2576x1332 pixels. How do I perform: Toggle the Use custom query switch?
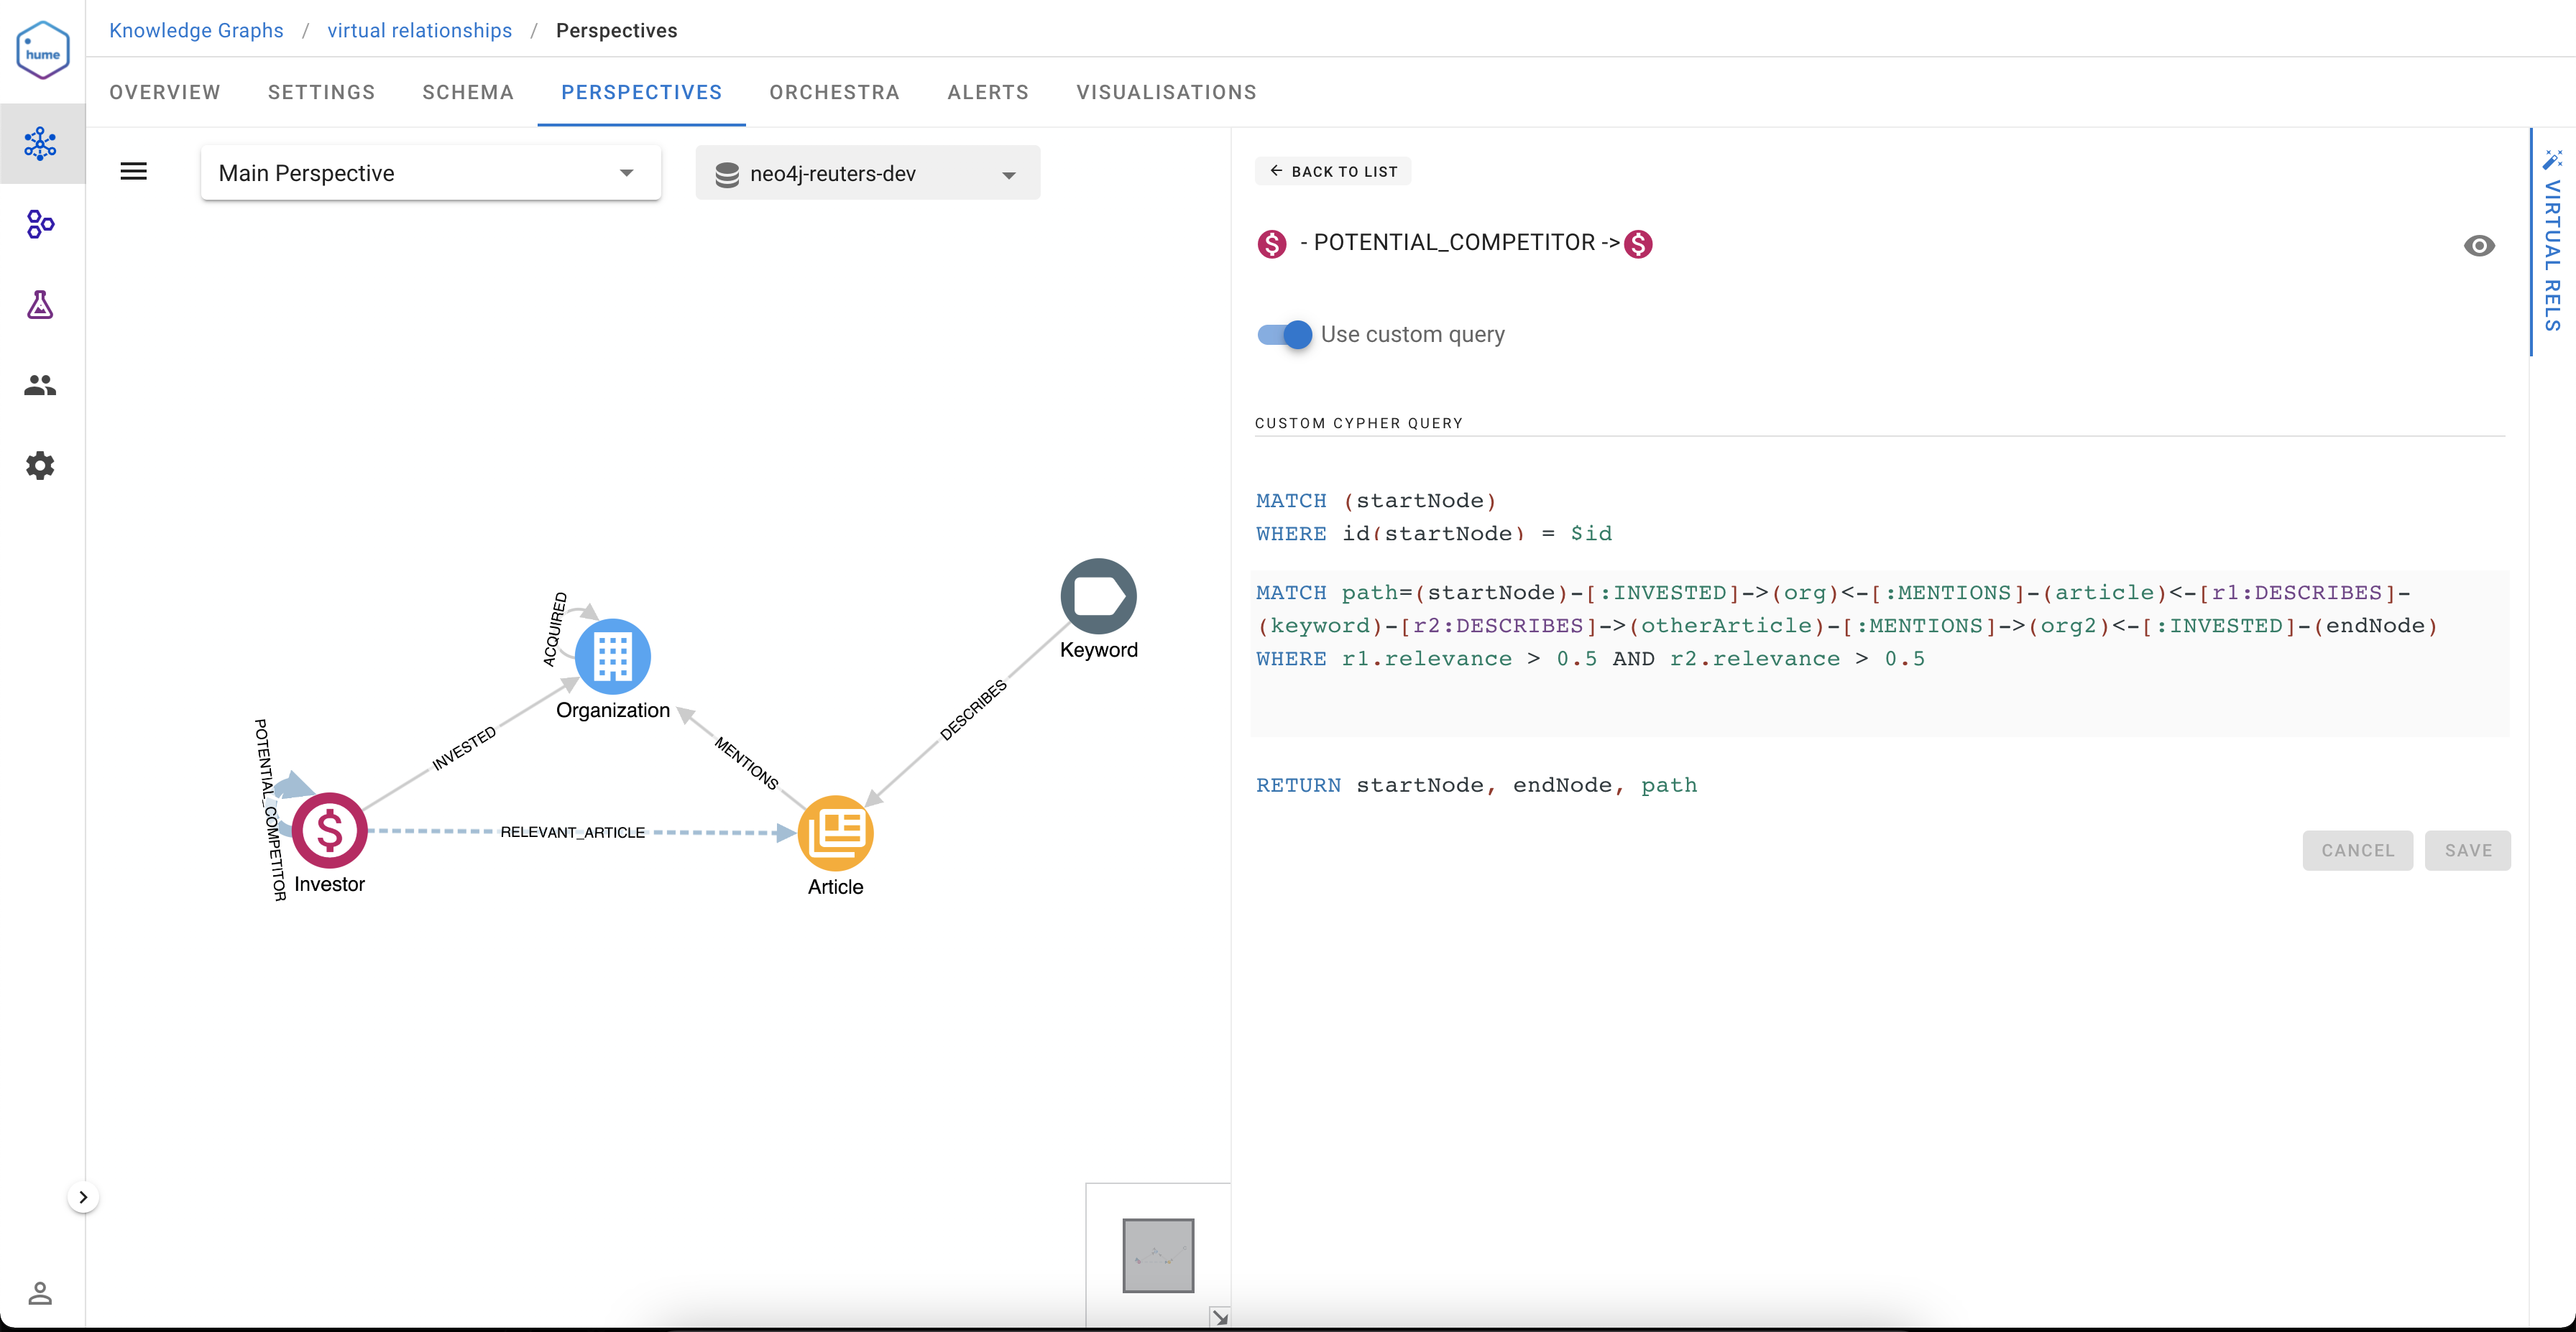[1285, 334]
